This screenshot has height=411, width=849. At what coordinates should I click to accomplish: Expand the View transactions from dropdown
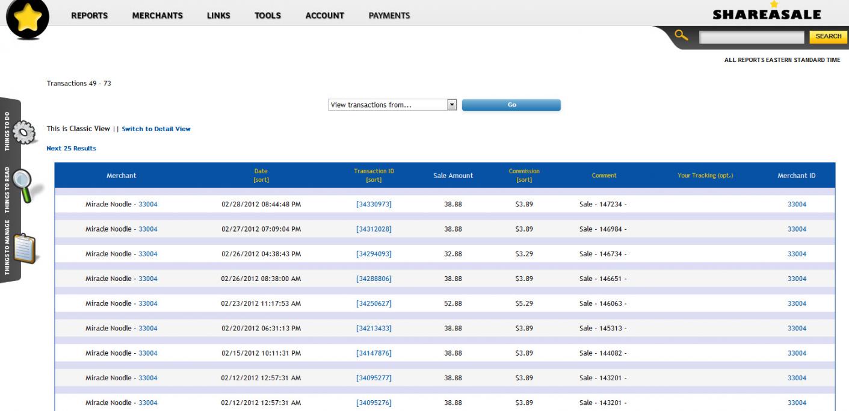(393, 105)
